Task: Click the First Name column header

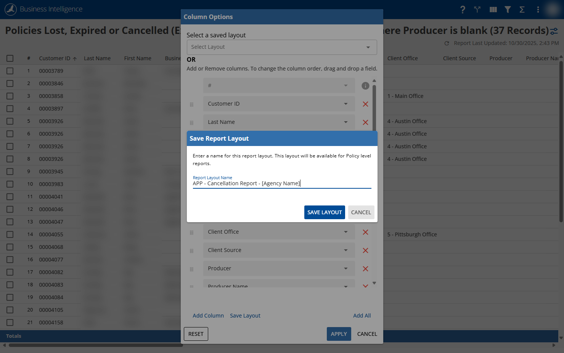Action: 138,58
